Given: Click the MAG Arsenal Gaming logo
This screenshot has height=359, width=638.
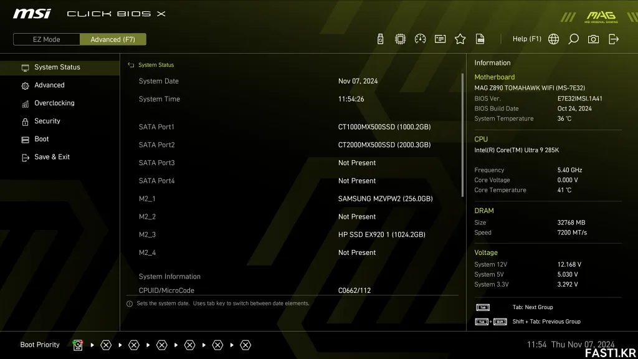Looking at the screenshot, I should tap(601, 17).
